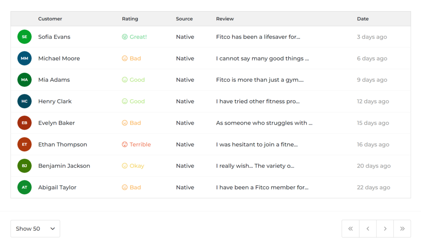Click the Terrible face icon for Ethan Thompson

[125, 144]
